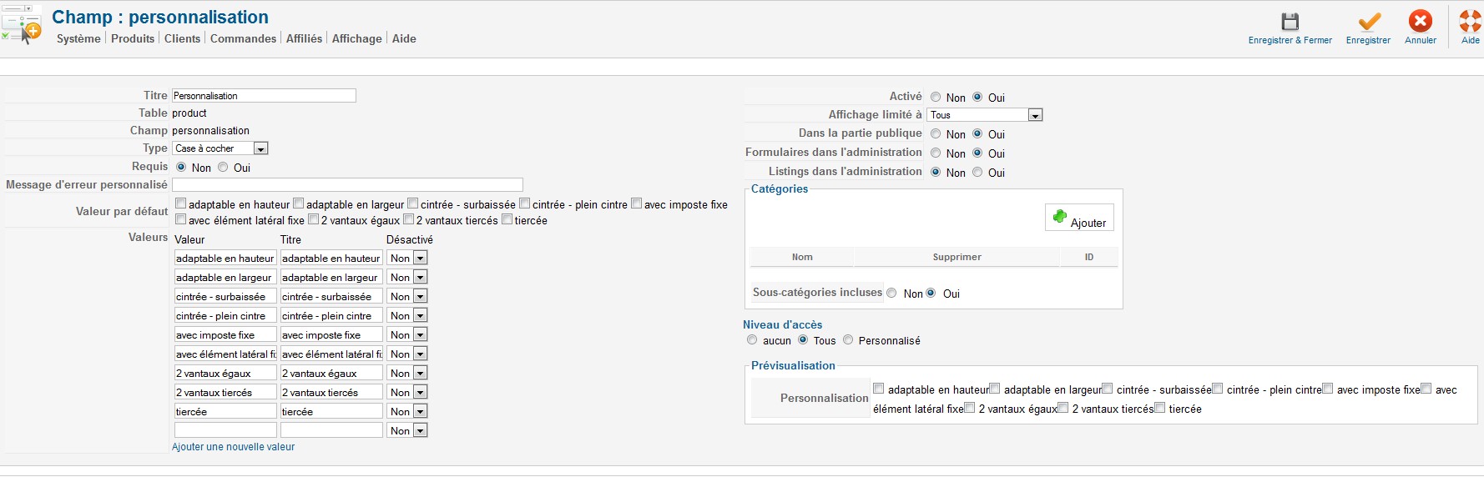1484x477 pixels.
Task: Click the red Annuler cancel icon
Action: pyautogui.click(x=1421, y=21)
